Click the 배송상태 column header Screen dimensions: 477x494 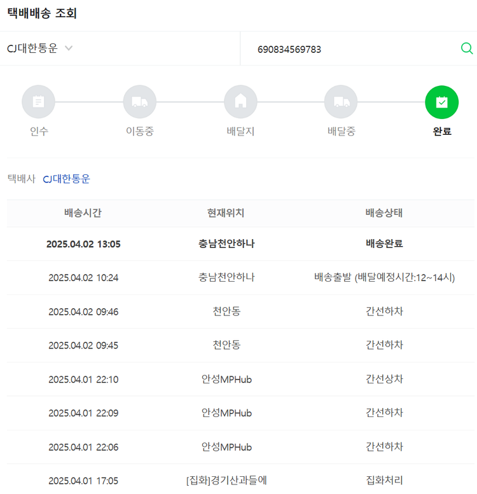[384, 214]
